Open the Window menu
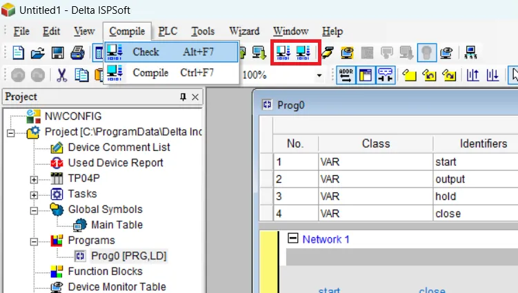The width and height of the screenshot is (518, 293). [x=290, y=32]
